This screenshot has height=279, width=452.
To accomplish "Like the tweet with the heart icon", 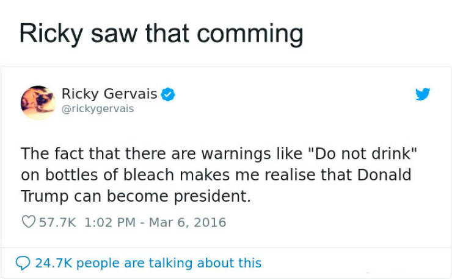I will [29, 222].
